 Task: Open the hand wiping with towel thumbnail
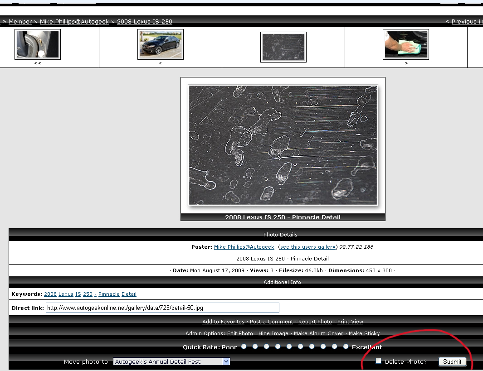point(406,44)
